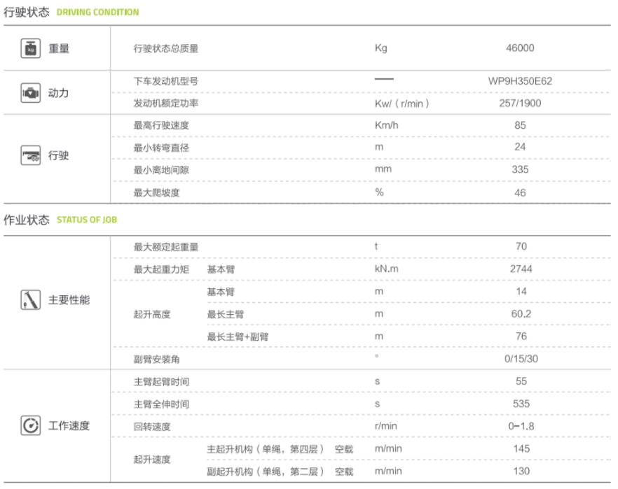Viewport: 618px width, 489px height.
Task: Click the boom icon beside 主要性能
Action: tap(30, 300)
